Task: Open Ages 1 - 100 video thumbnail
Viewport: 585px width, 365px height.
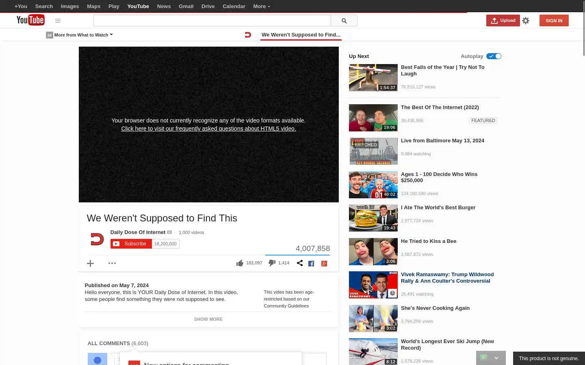Action: 373,185
